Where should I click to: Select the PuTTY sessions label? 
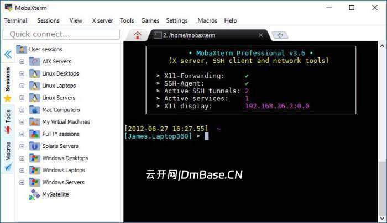click(x=61, y=134)
